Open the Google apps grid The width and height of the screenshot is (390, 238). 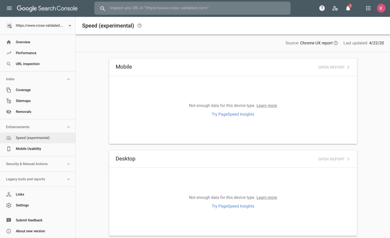tap(368, 8)
